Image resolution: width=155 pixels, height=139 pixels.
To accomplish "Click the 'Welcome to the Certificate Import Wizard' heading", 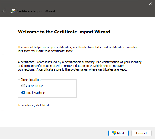I will click(64, 32).
